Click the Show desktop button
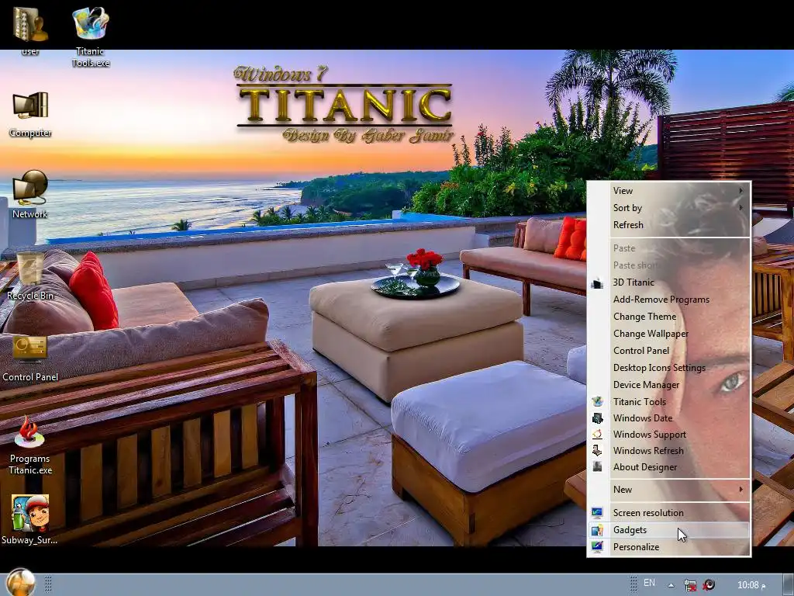The image size is (794, 596). [x=788, y=585]
